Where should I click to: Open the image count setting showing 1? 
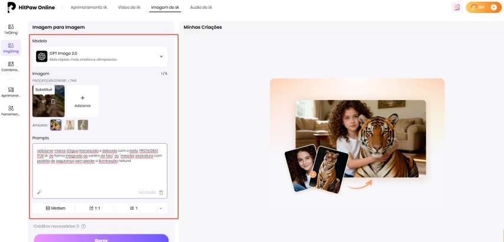tap(134, 208)
